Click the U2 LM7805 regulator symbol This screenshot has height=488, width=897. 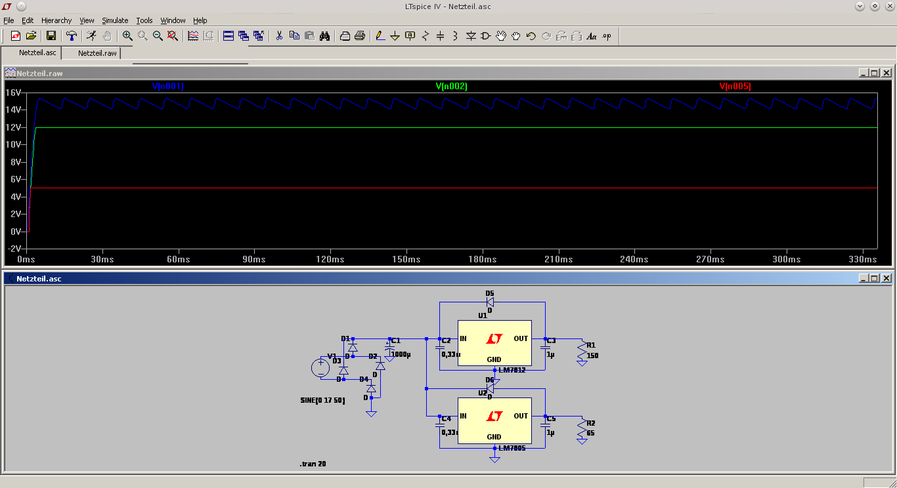(494, 420)
